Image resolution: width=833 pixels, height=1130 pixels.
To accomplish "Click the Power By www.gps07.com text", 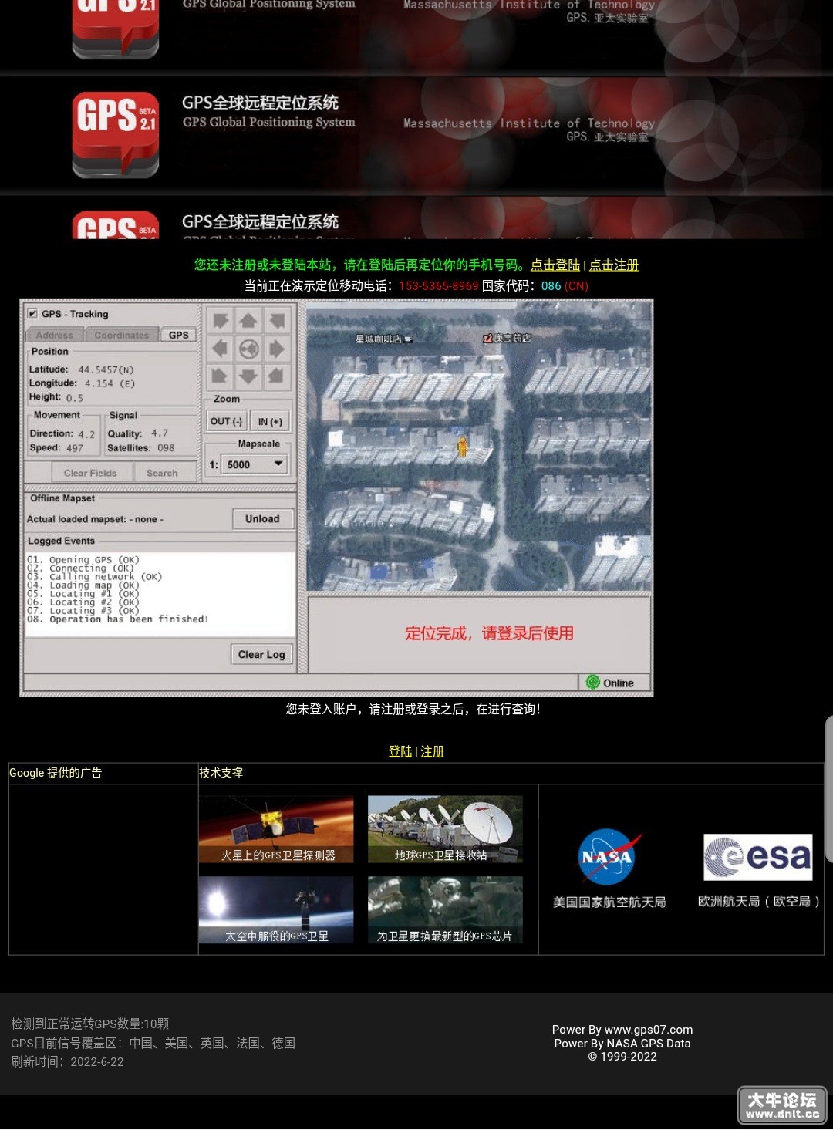I will (622, 1030).
